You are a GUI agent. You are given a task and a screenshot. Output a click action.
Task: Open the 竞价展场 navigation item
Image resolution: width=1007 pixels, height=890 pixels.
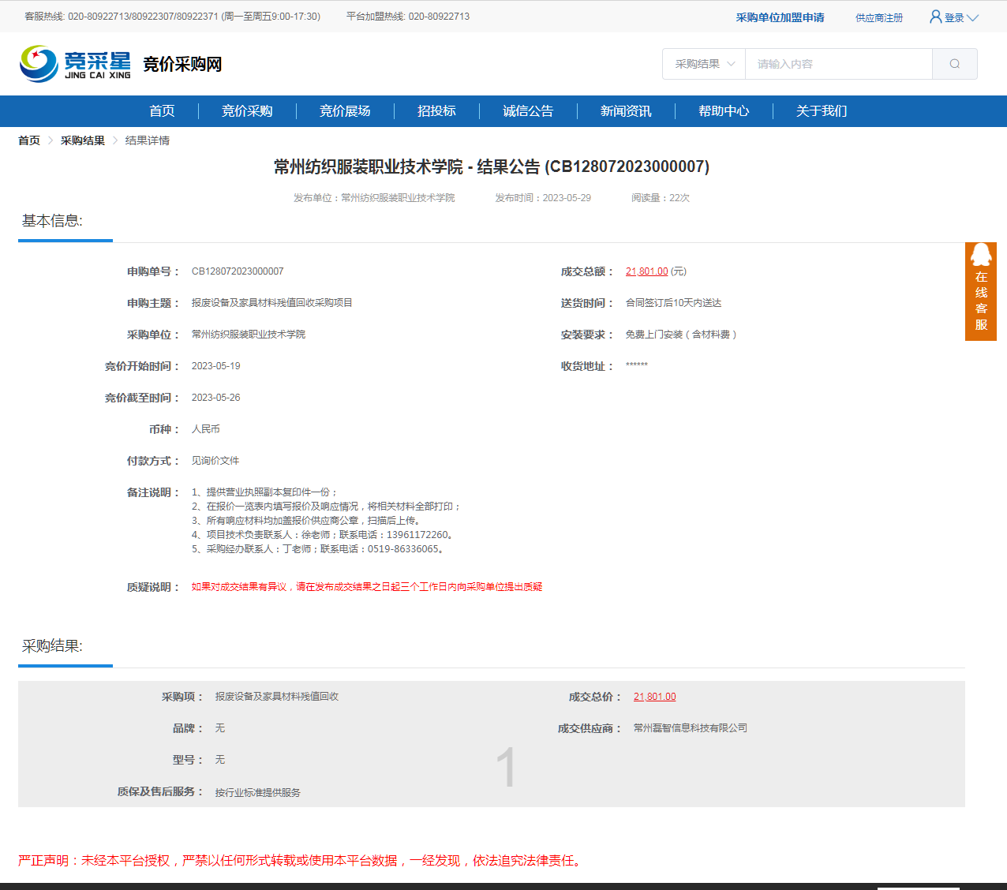pos(345,111)
